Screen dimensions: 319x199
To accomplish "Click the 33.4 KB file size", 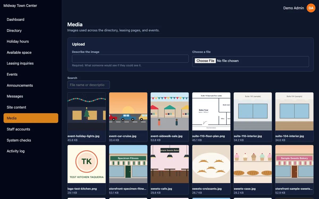I will 114,140.
